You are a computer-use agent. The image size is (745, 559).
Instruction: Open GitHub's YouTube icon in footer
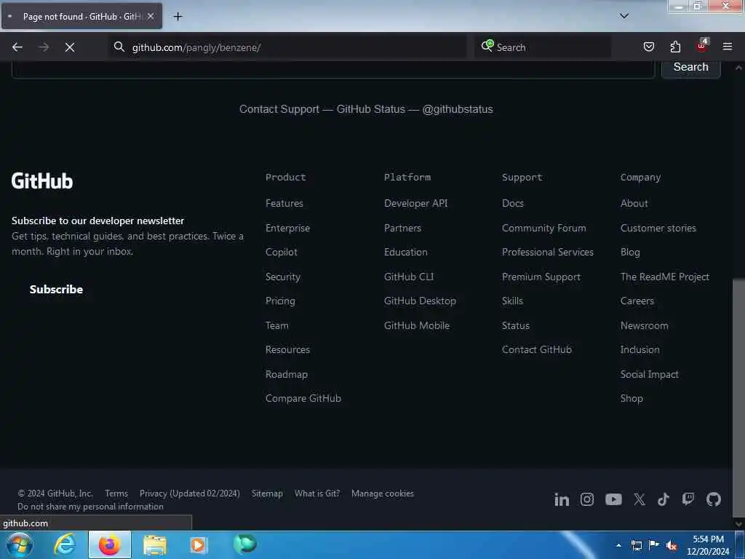coord(613,499)
